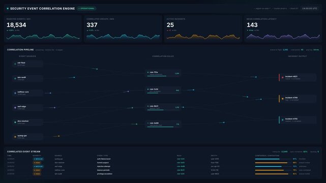Open the iam-audit event source node
The image size is (326, 183).
point(27,78)
